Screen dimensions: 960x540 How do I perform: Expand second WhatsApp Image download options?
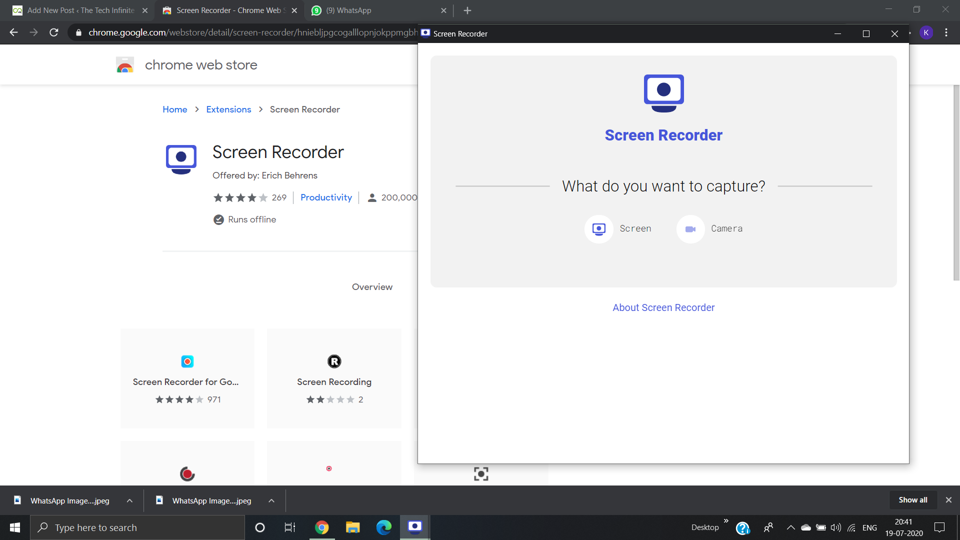tap(271, 500)
